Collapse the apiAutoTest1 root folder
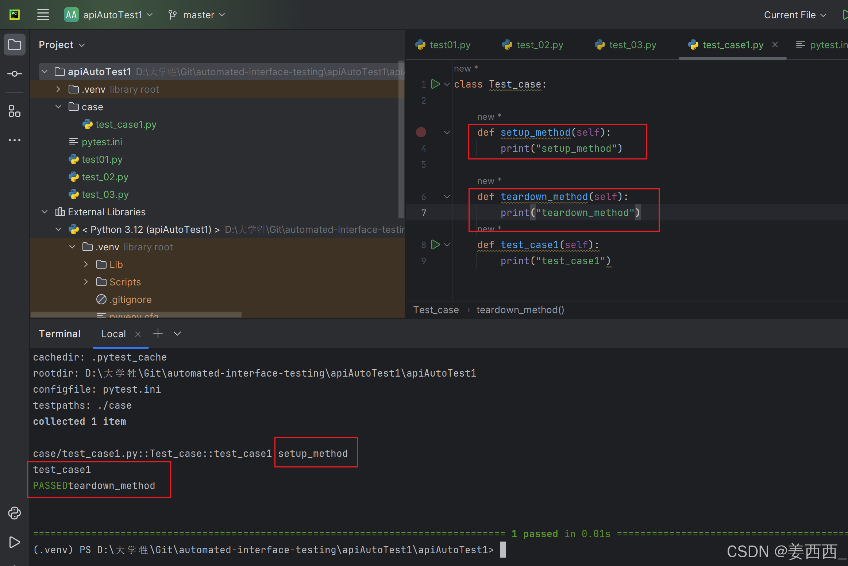 [x=45, y=72]
